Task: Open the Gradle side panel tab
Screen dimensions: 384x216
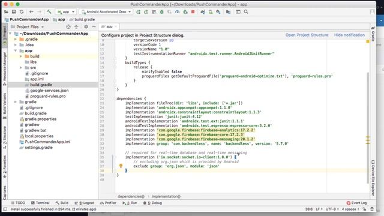Action: pyautogui.click(x=373, y=34)
